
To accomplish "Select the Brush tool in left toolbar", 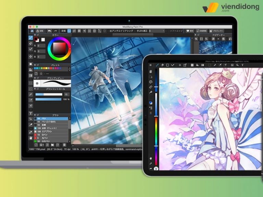I will 31,38.
